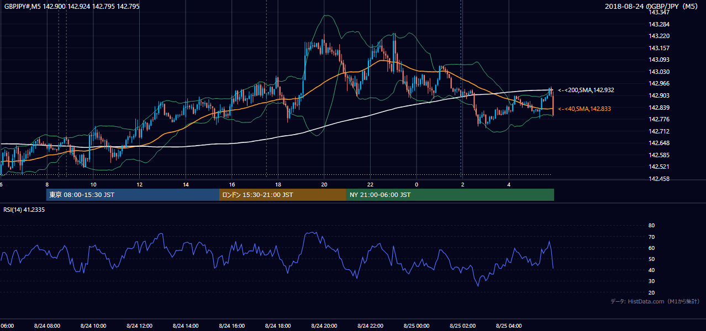This screenshot has height=331, width=706.
Task: Click the 8/24 12:00 time axis label
Action: [x=139, y=326]
